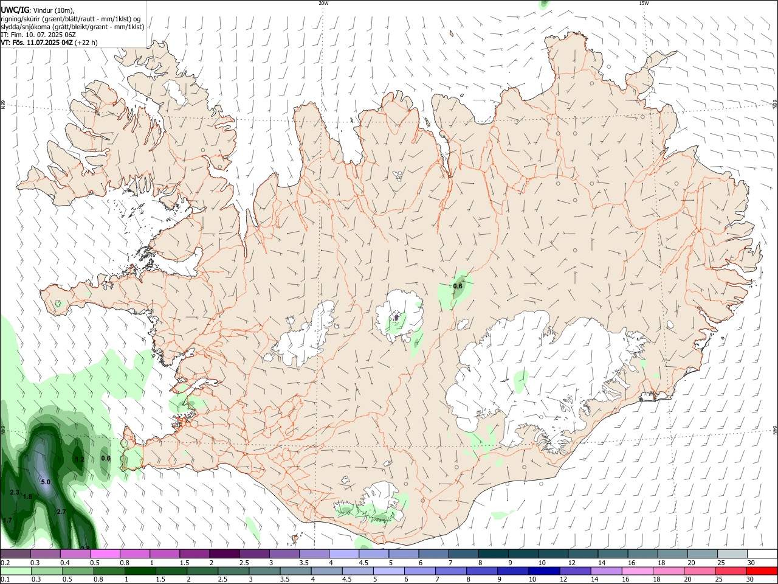778x584 pixels.
Task: Click the 64N latitude label on right edge
Action: tap(775, 429)
